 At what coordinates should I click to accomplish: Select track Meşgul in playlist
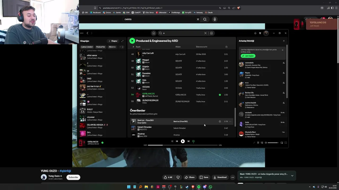point(182,61)
